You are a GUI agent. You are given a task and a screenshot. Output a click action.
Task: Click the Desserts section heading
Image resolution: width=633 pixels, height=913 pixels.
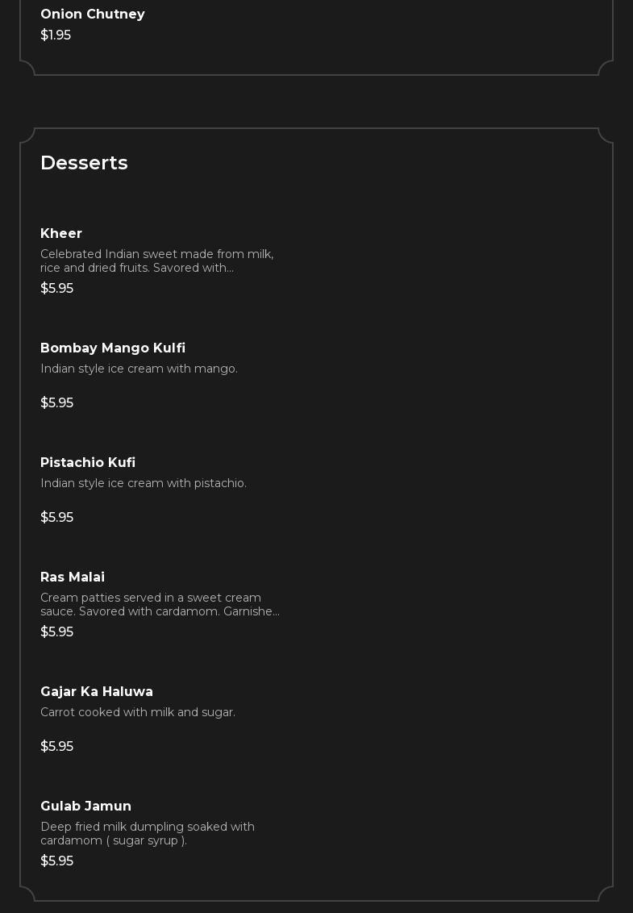[84, 163]
